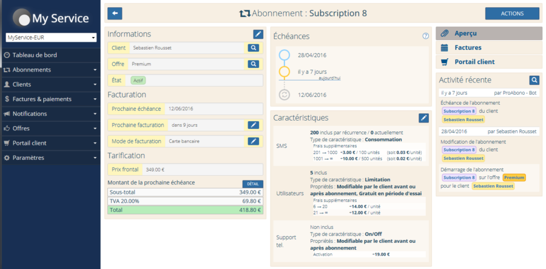The height and width of the screenshot is (269, 546).
Task: Expand the Paramètres sidebar menu
Action: coord(50,158)
